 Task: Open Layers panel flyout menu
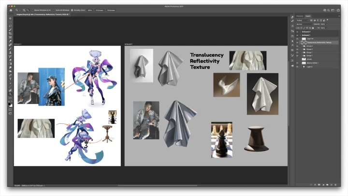tap(339, 16)
